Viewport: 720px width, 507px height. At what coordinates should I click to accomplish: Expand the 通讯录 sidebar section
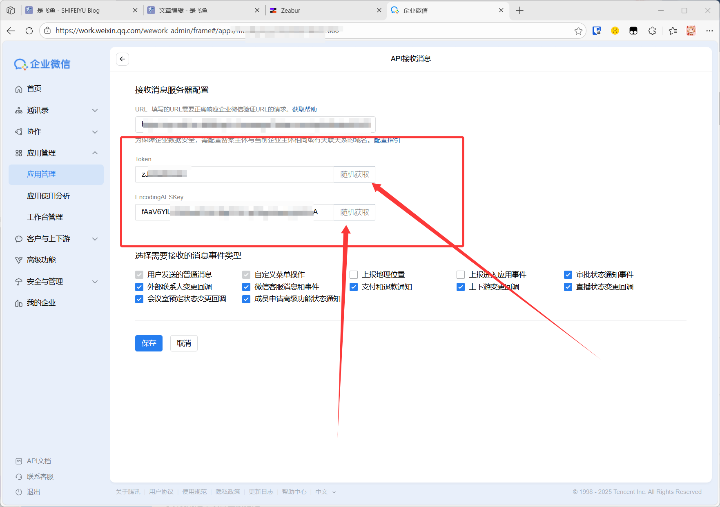[x=95, y=110]
